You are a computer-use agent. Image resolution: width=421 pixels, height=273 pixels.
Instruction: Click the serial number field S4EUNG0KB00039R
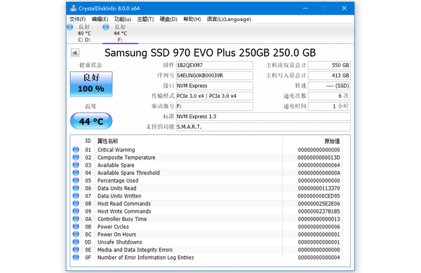point(214,76)
